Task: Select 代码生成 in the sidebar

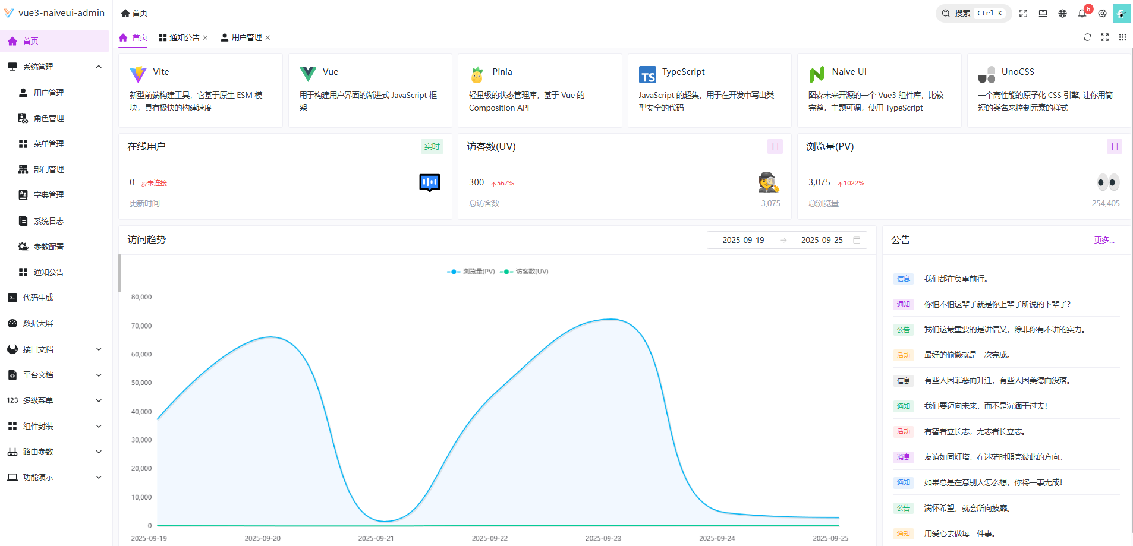Action: [x=37, y=298]
